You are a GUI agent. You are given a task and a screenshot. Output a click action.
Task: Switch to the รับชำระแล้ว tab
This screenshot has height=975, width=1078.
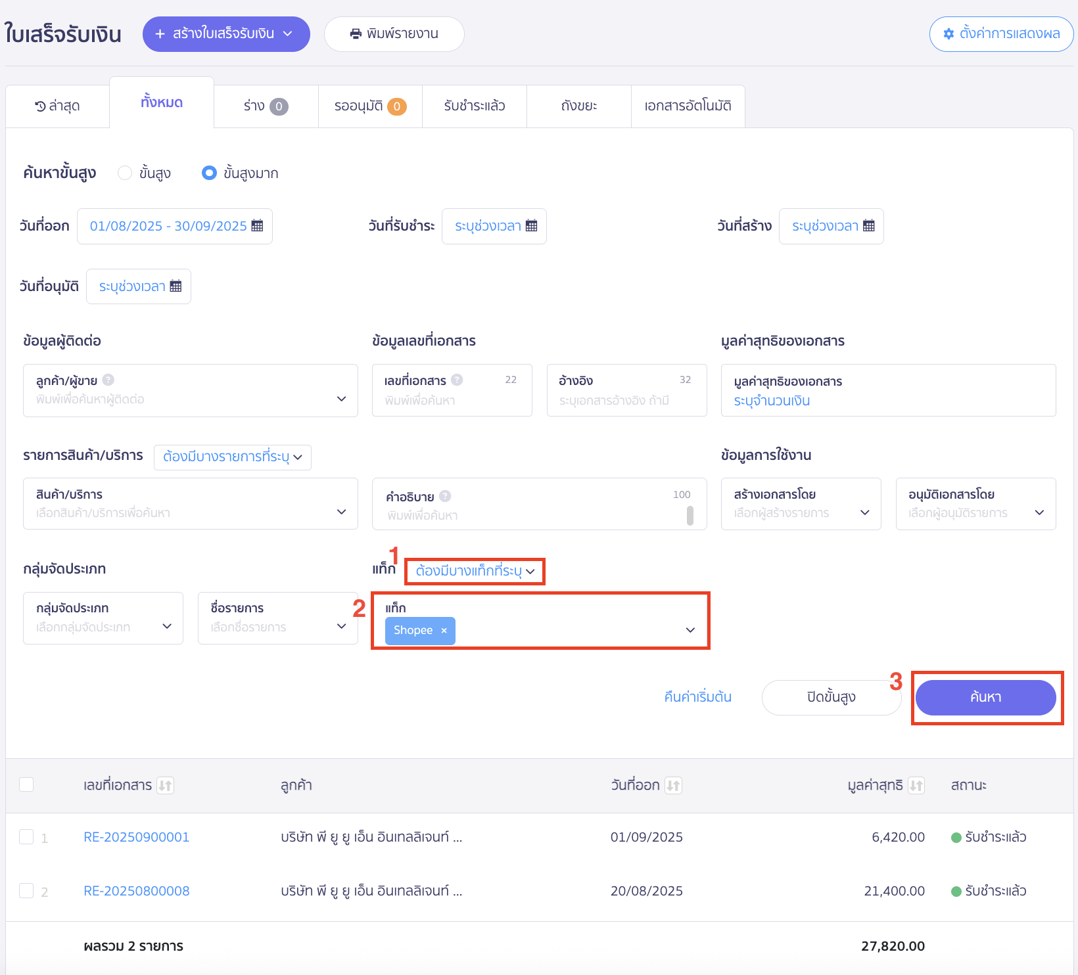click(475, 106)
